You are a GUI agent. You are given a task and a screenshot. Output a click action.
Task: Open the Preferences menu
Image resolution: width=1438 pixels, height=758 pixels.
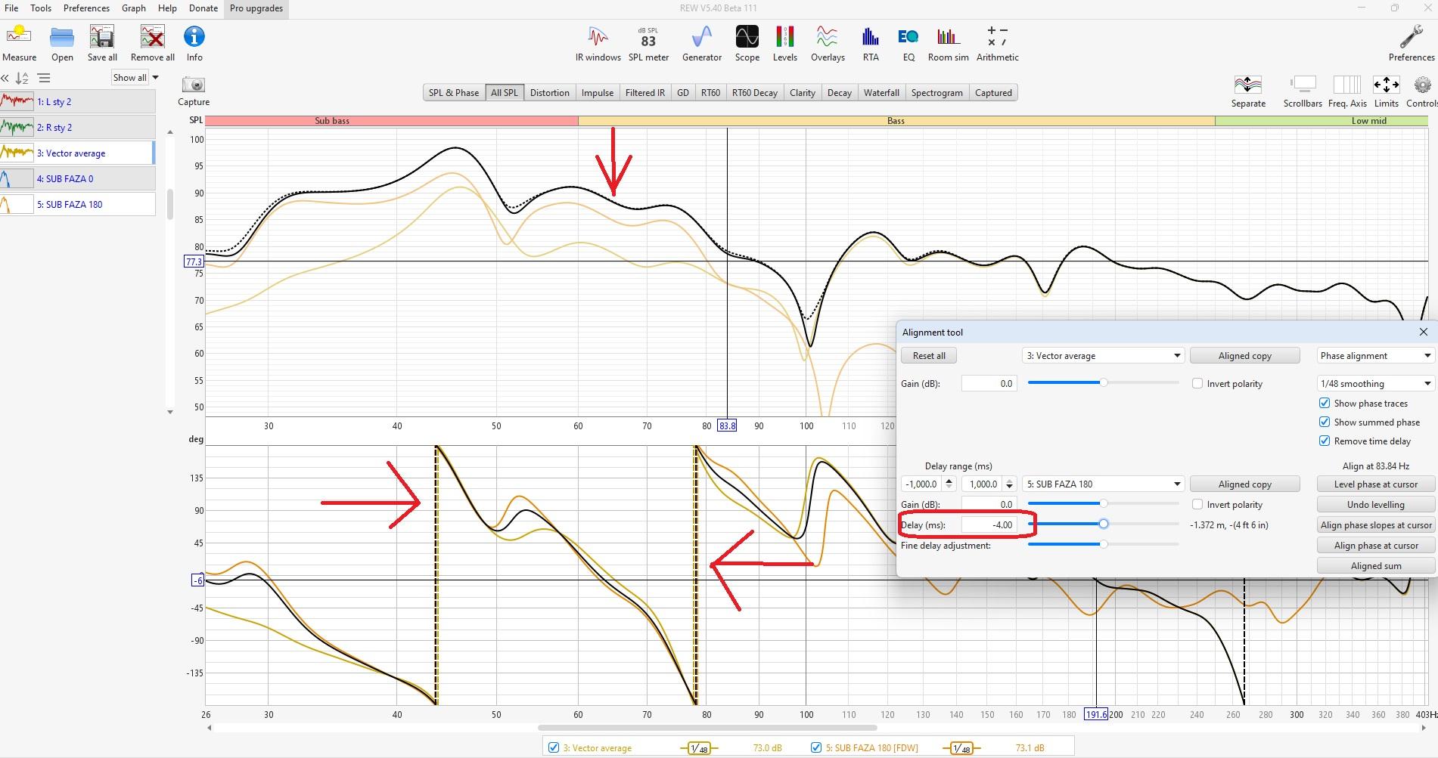point(86,8)
